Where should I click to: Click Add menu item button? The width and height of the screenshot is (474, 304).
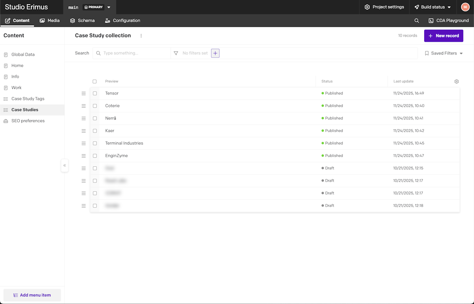pos(32,295)
